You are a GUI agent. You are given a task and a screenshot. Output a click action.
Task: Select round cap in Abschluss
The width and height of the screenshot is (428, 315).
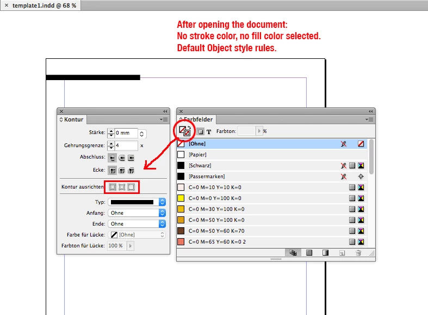[x=122, y=158]
